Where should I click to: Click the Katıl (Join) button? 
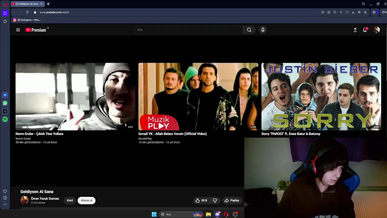pos(70,200)
